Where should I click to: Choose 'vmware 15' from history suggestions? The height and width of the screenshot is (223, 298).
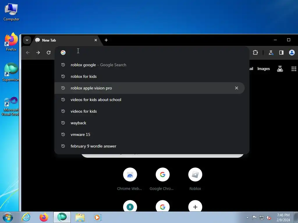click(150, 134)
